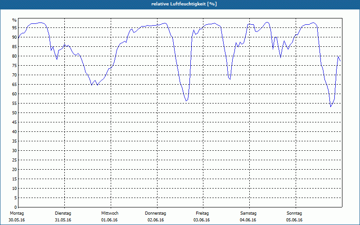Select the 75 y-axis value

tap(14, 65)
